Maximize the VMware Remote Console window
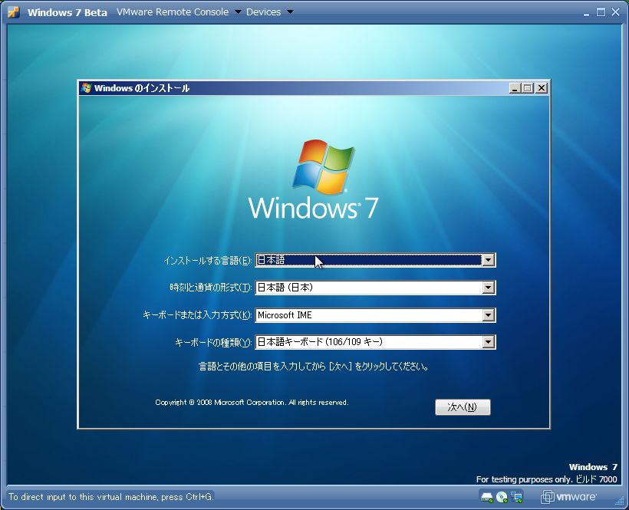 (601, 12)
